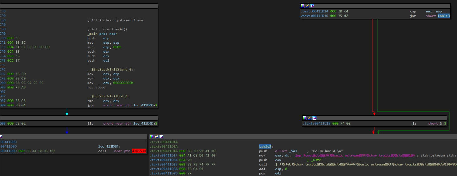Click the '; int __cdecl main()' comment

[x=107, y=29]
